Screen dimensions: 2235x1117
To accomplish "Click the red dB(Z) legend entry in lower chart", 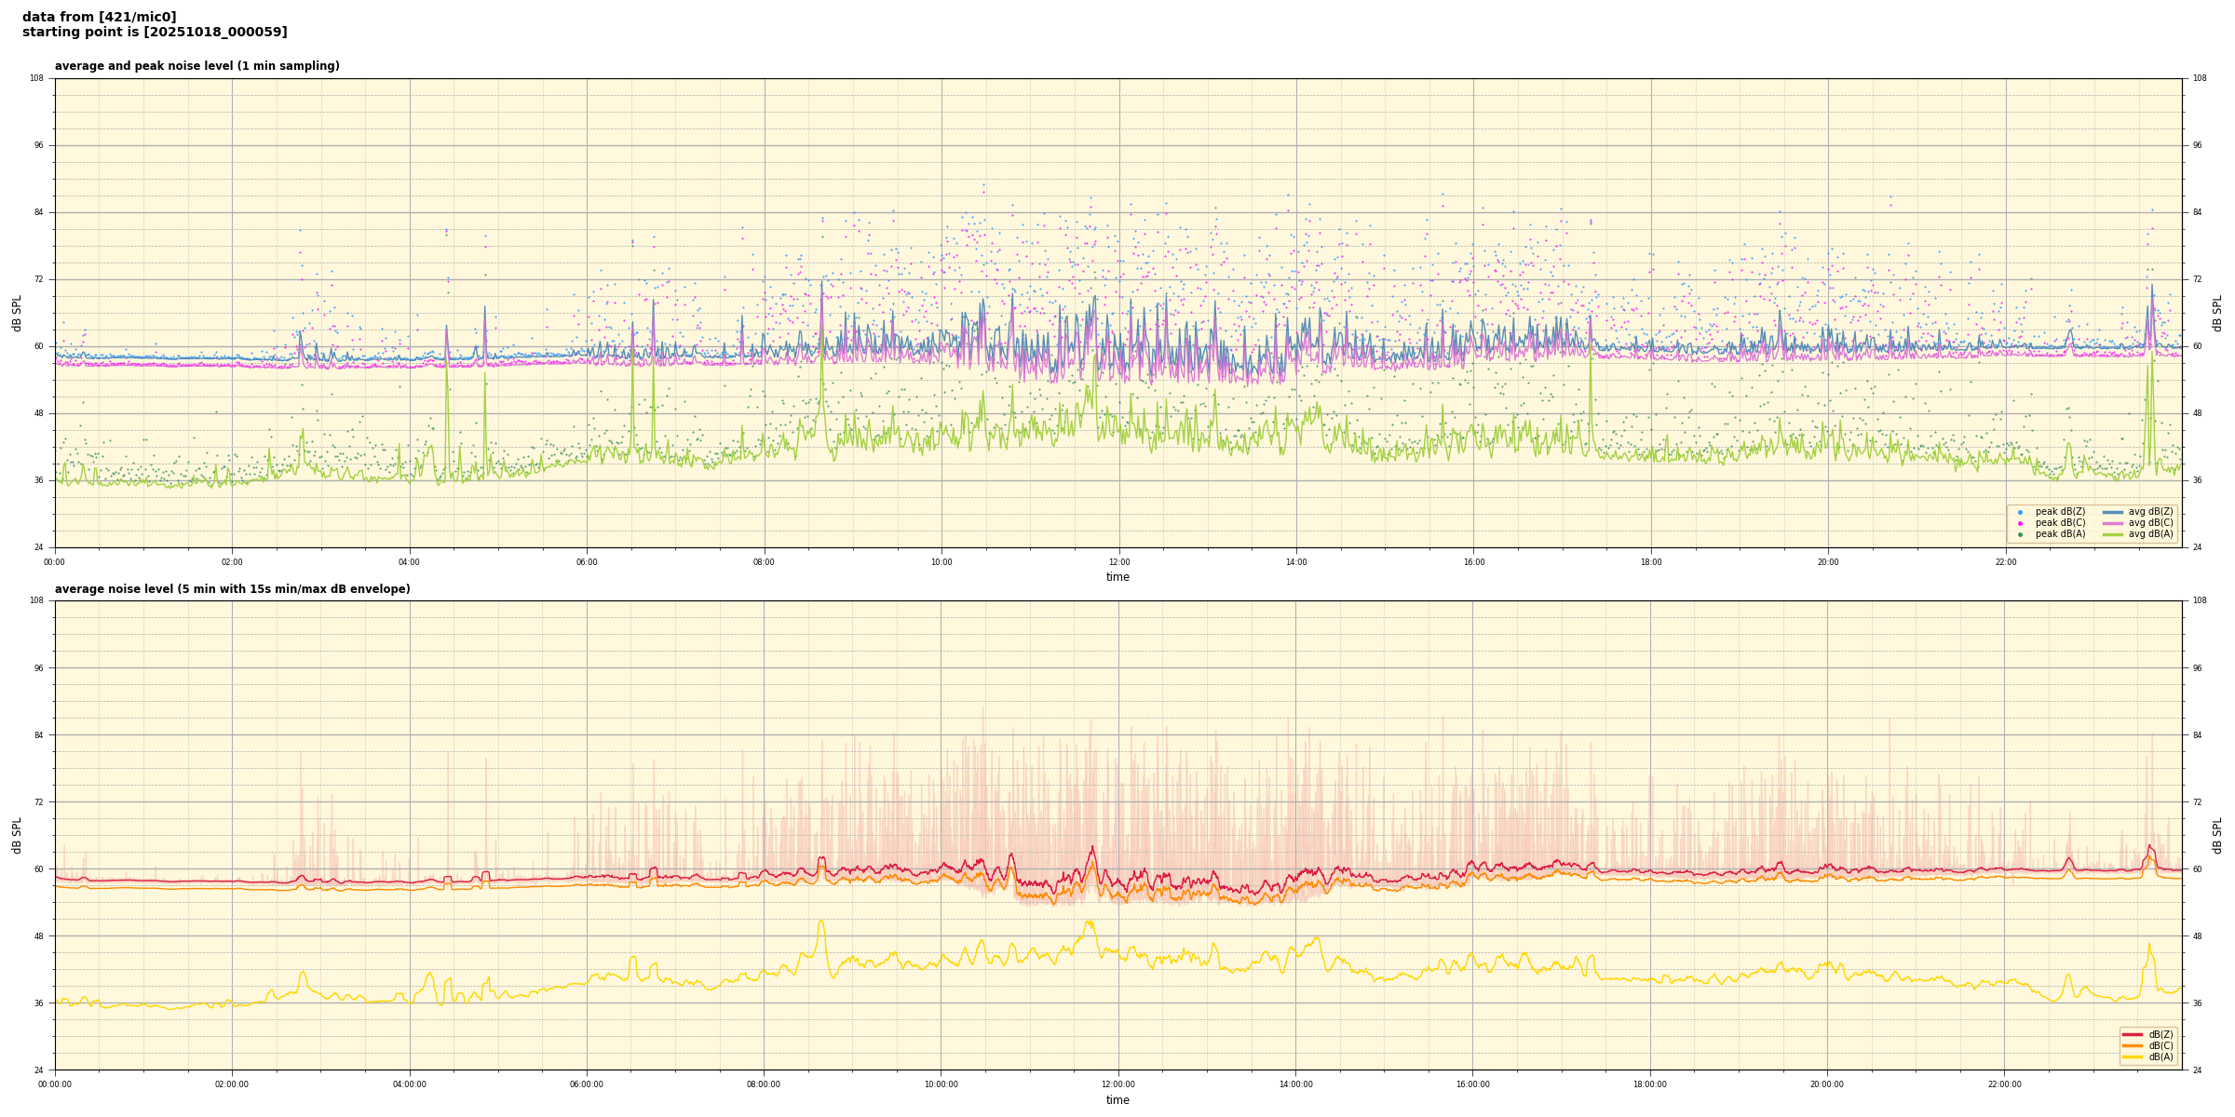I will click(2133, 1034).
